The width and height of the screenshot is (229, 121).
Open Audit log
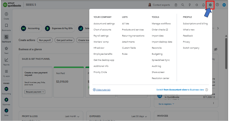coord(156,66)
